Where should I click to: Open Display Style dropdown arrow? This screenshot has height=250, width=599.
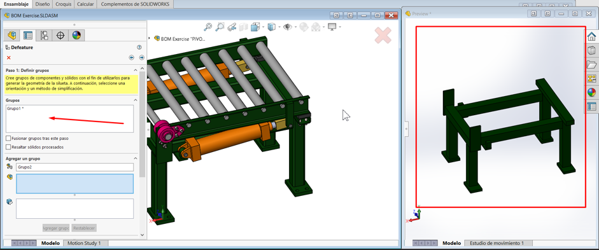[x=279, y=27]
